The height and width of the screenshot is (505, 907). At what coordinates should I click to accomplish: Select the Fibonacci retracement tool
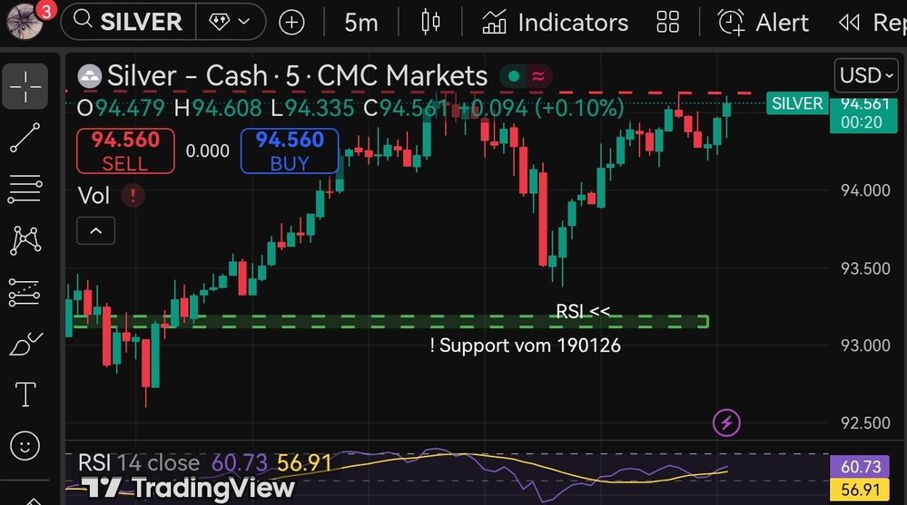click(x=25, y=189)
